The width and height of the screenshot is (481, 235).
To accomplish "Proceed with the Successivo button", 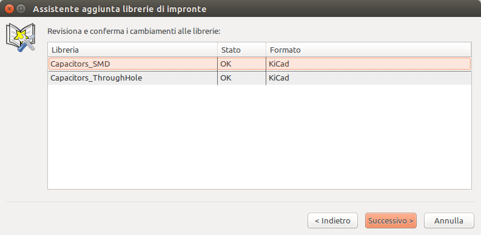I will tap(391, 220).
